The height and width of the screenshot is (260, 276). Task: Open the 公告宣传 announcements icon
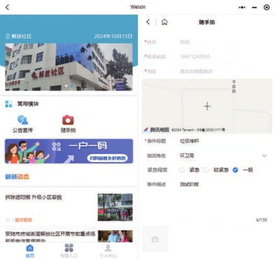(23, 120)
